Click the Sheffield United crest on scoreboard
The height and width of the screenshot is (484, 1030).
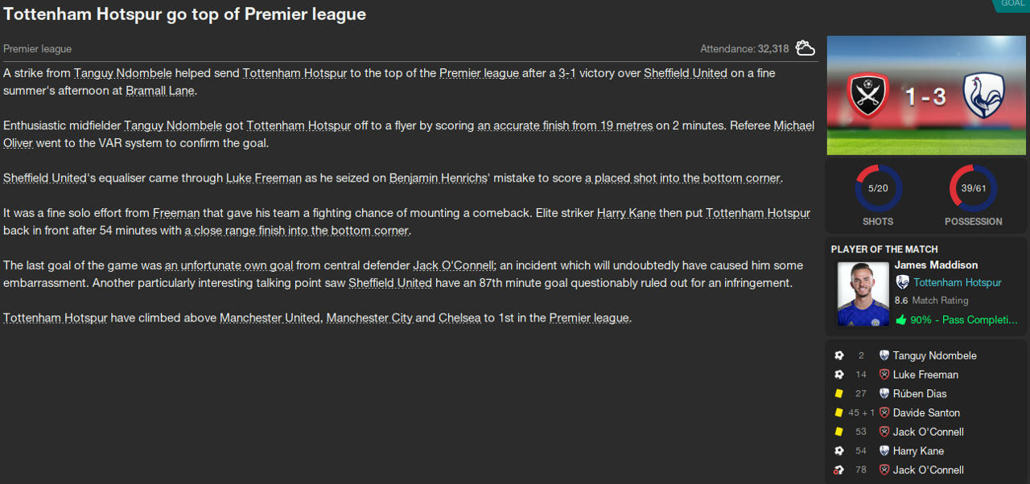pyautogui.click(x=867, y=96)
